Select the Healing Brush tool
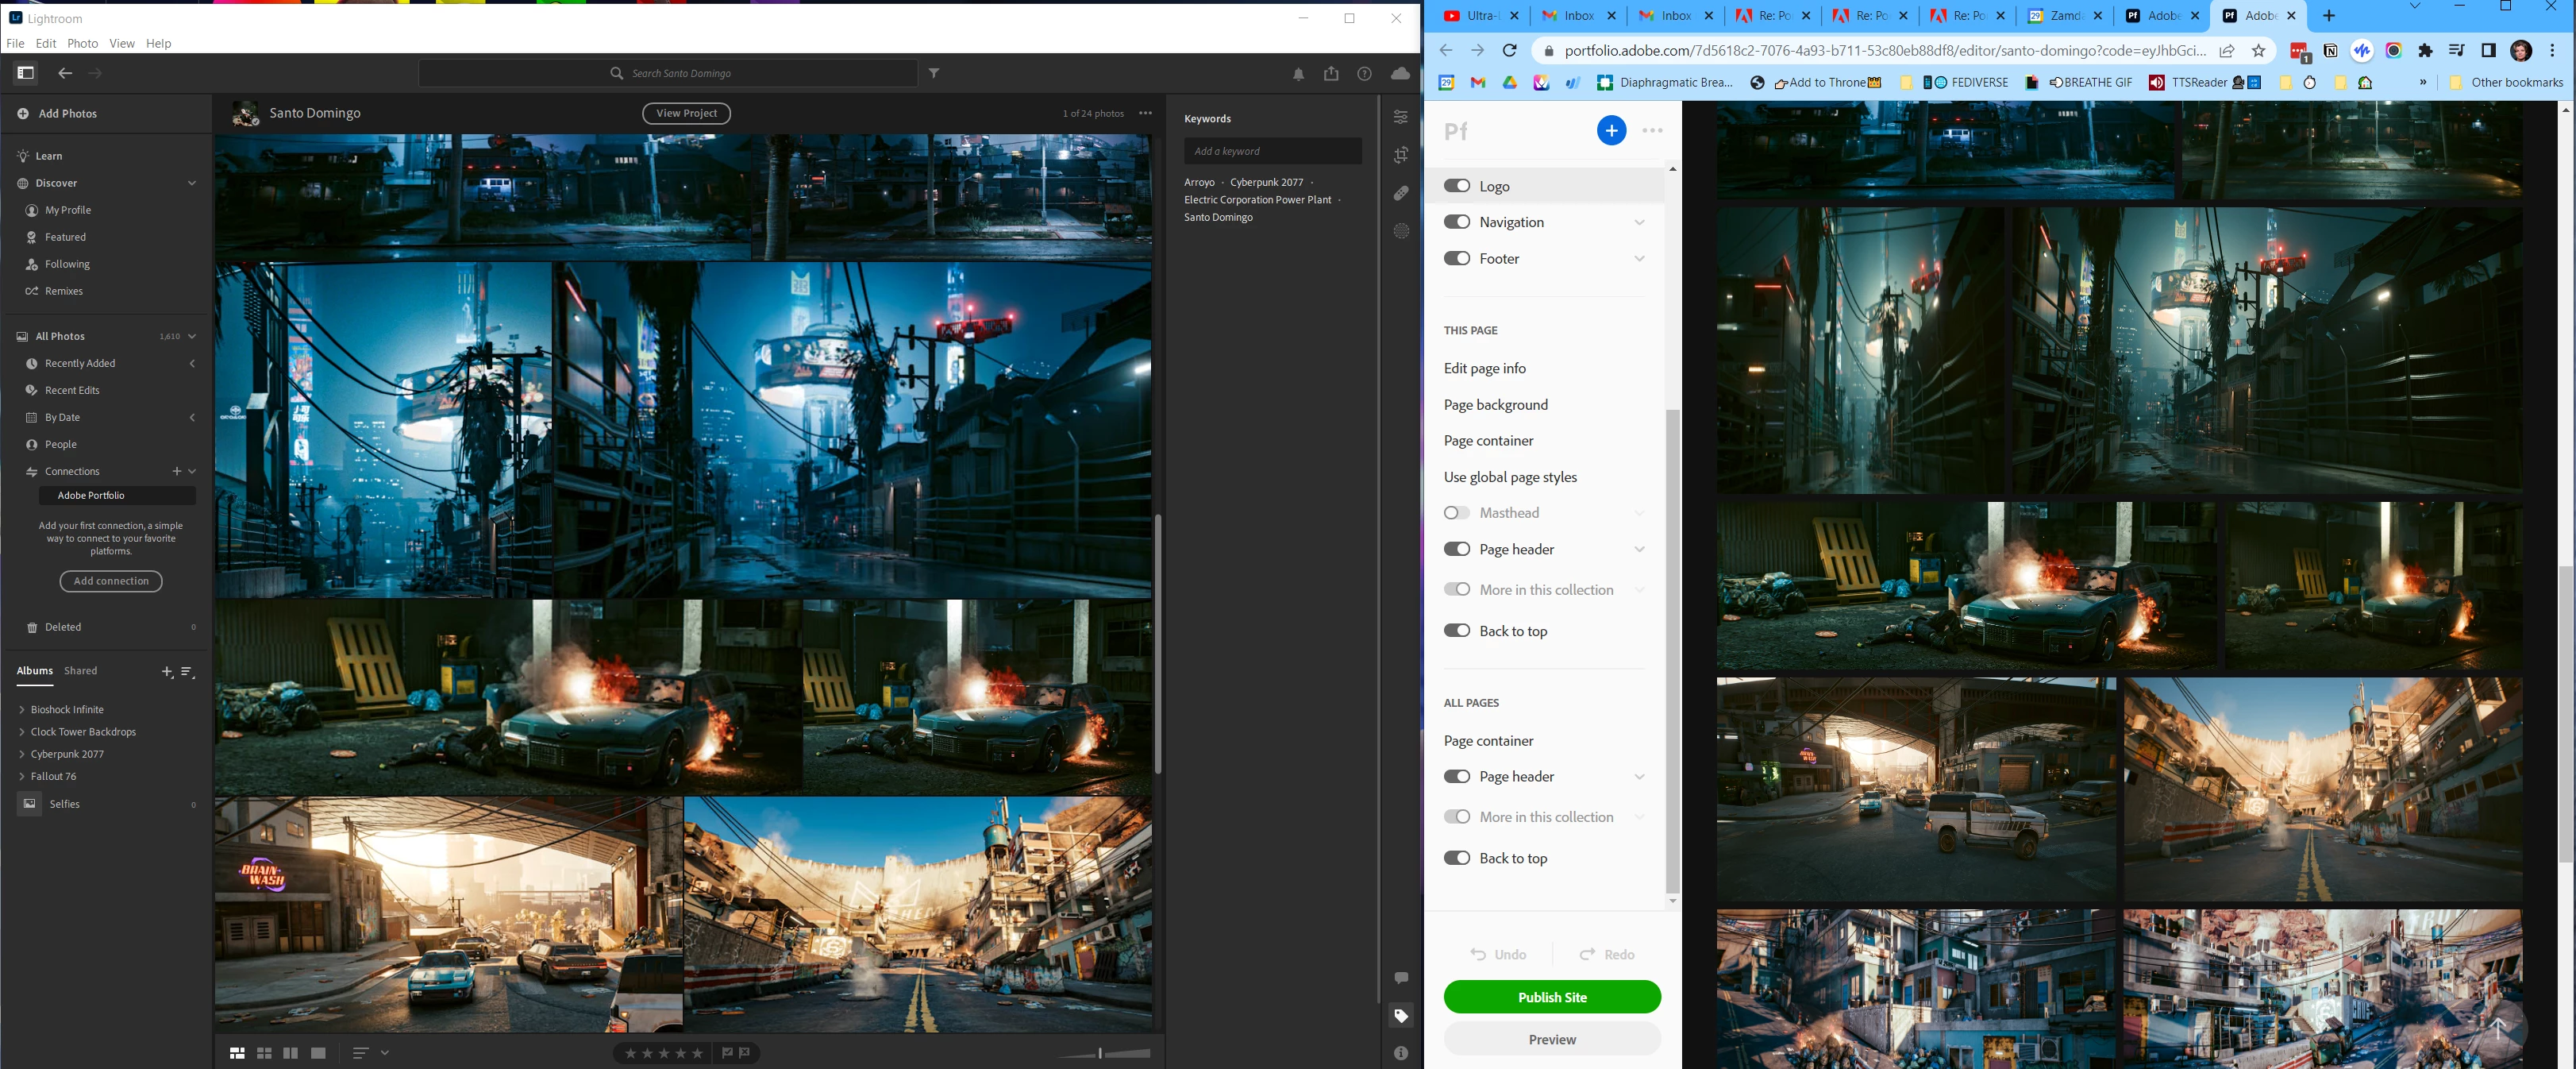 [1401, 193]
